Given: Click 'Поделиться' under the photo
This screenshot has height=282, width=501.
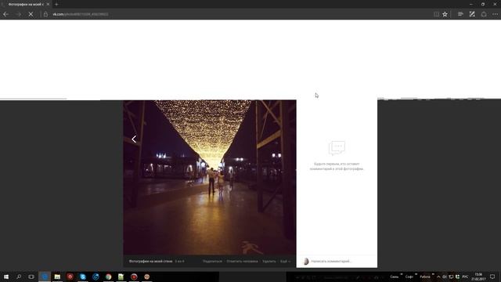Looking at the screenshot, I should click(x=212, y=261).
